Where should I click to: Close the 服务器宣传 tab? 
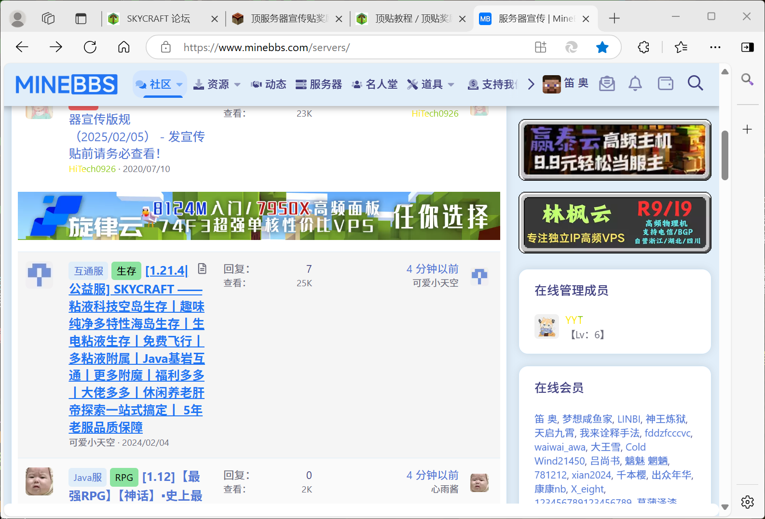coord(586,19)
